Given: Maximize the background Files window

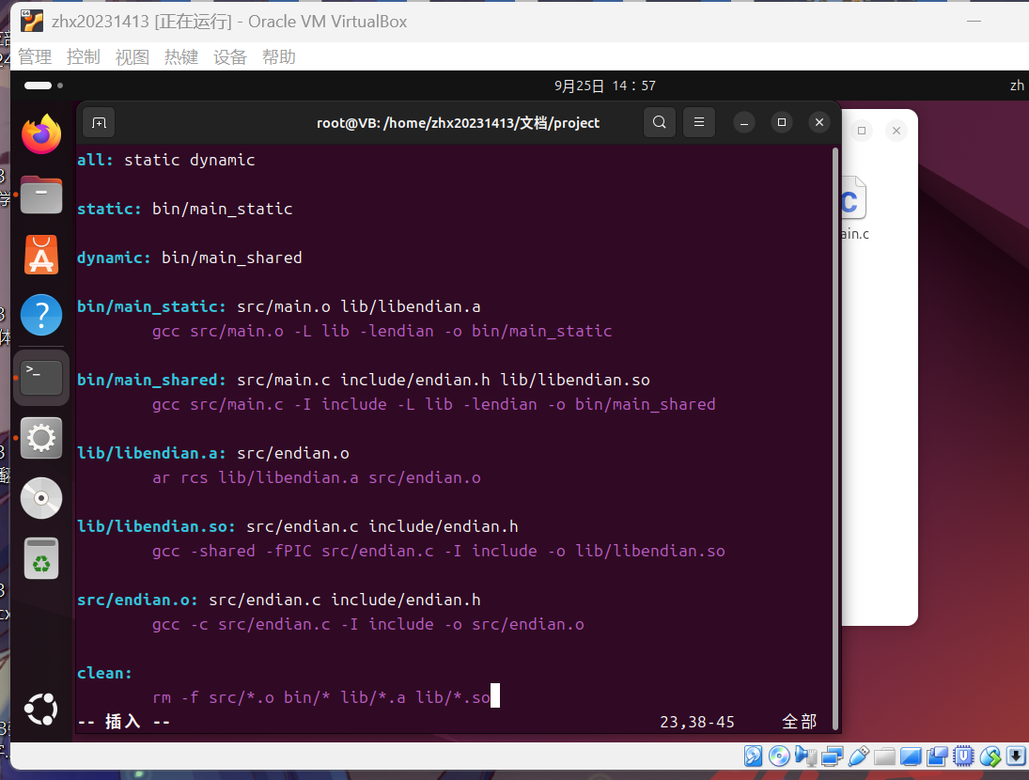Looking at the screenshot, I should 862,131.
